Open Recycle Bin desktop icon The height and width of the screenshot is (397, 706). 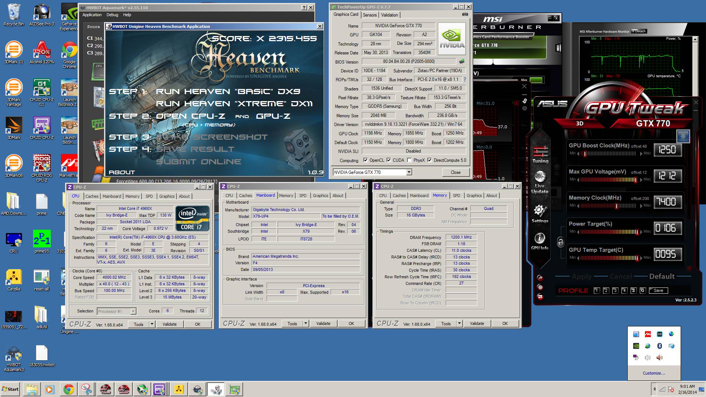(x=14, y=15)
